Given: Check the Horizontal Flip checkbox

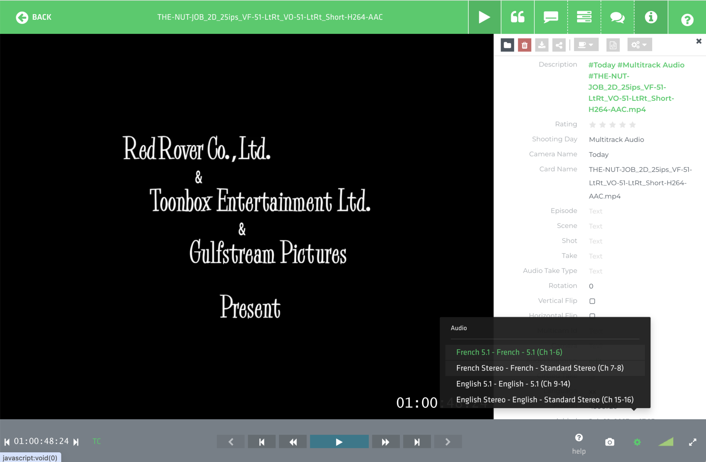Looking at the screenshot, I should click(592, 316).
